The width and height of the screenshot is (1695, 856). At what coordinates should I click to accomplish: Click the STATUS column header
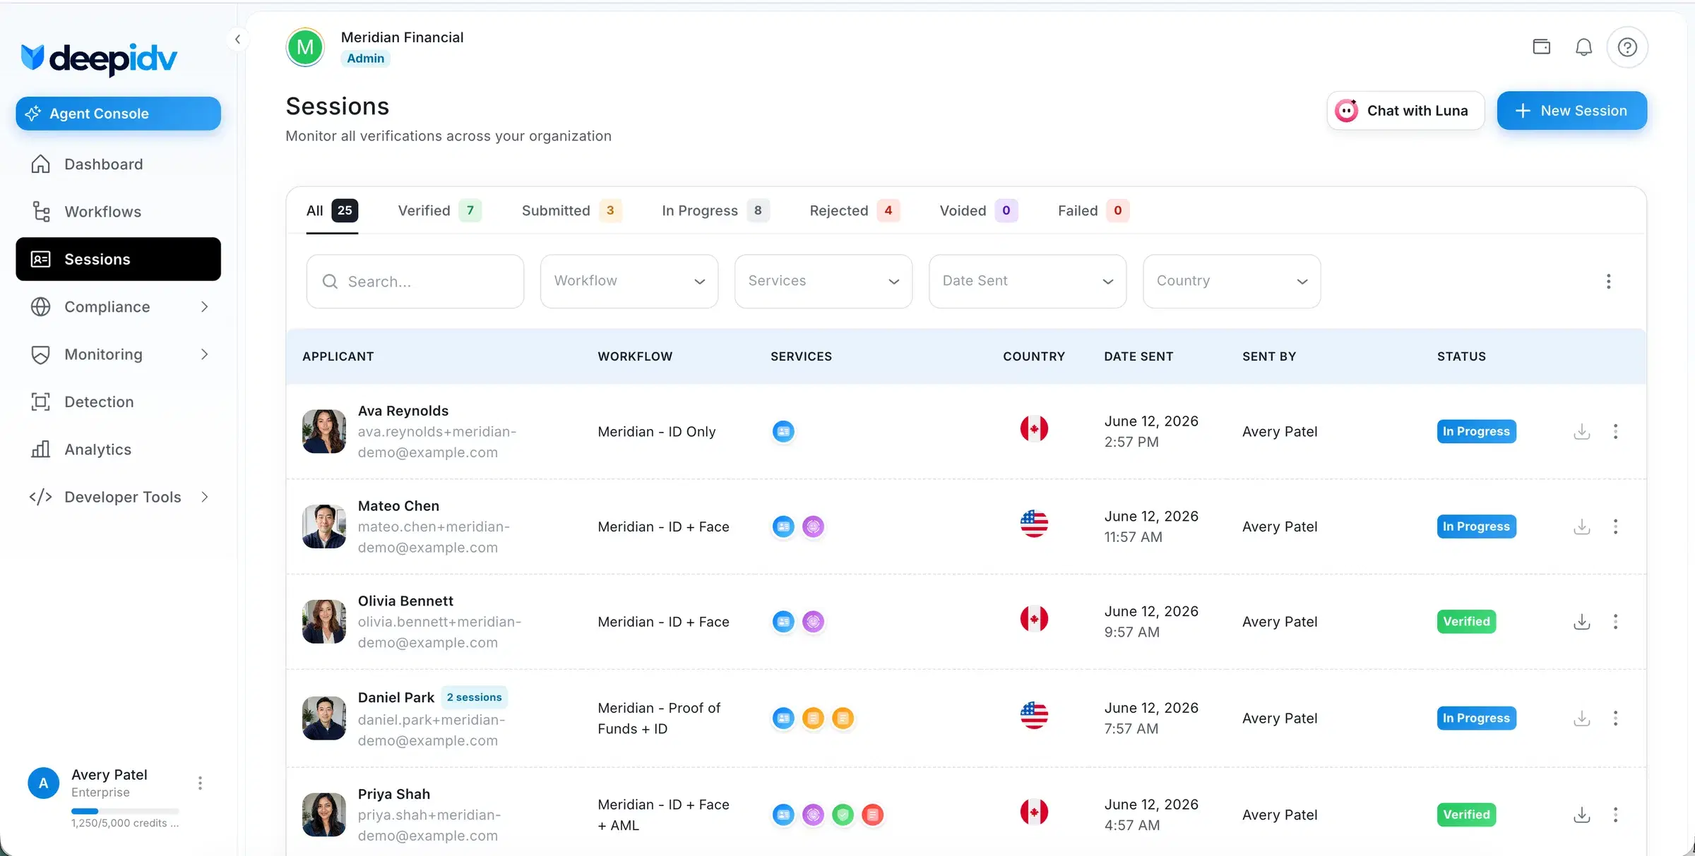click(x=1461, y=356)
